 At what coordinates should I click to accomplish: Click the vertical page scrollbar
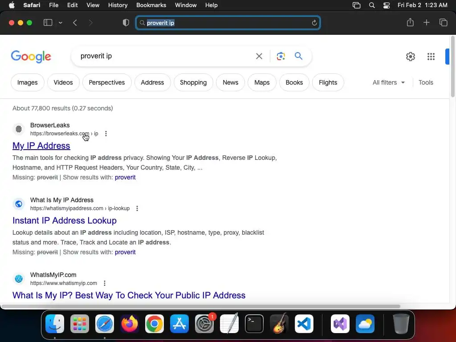click(452, 67)
